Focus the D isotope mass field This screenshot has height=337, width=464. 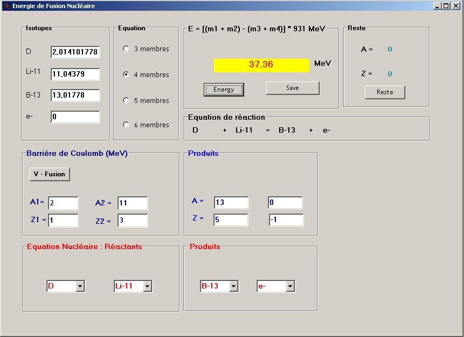[x=75, y=52]
